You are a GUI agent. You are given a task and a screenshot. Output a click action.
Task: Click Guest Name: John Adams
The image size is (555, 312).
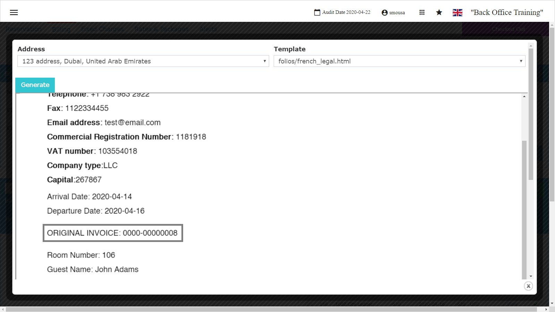pos(93,269)
